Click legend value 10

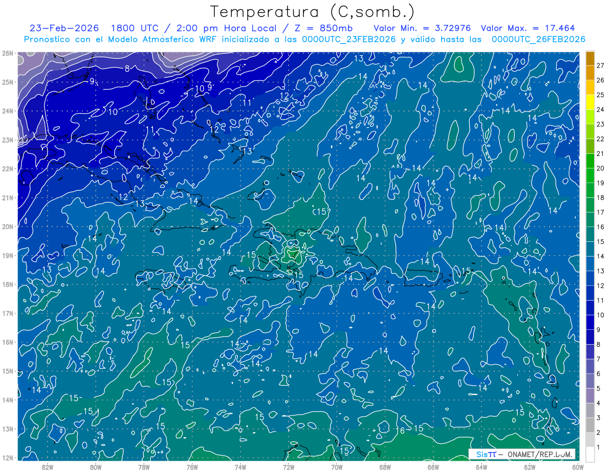(601, 315)
